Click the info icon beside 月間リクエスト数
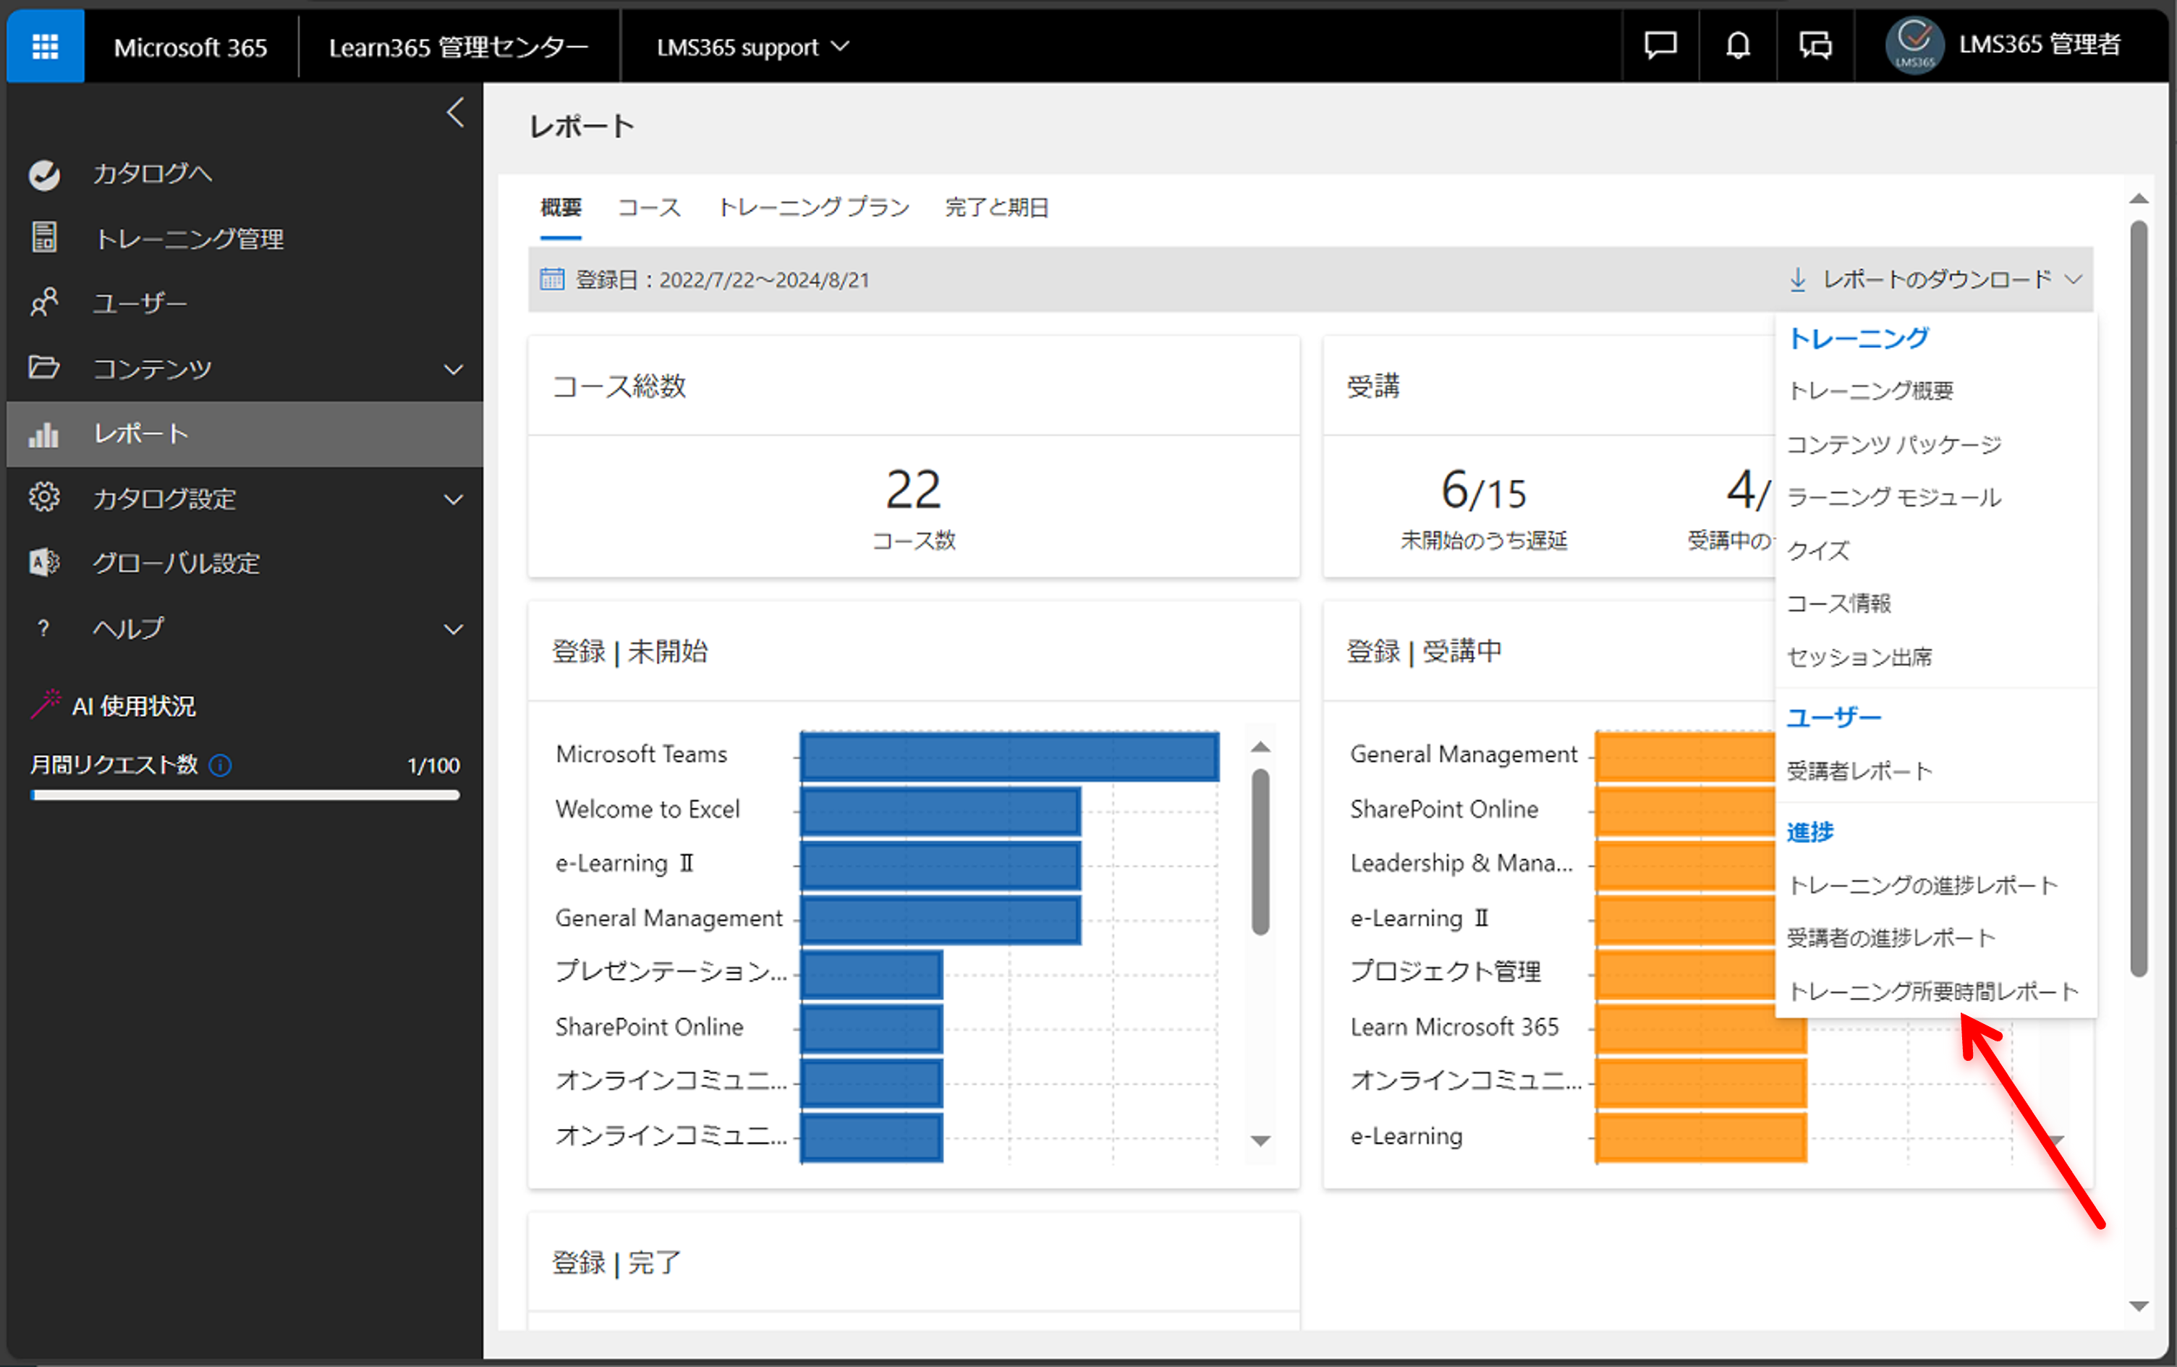This screenshot has height=1367, width=2177. pyautogui.click(x=221, y=766)
